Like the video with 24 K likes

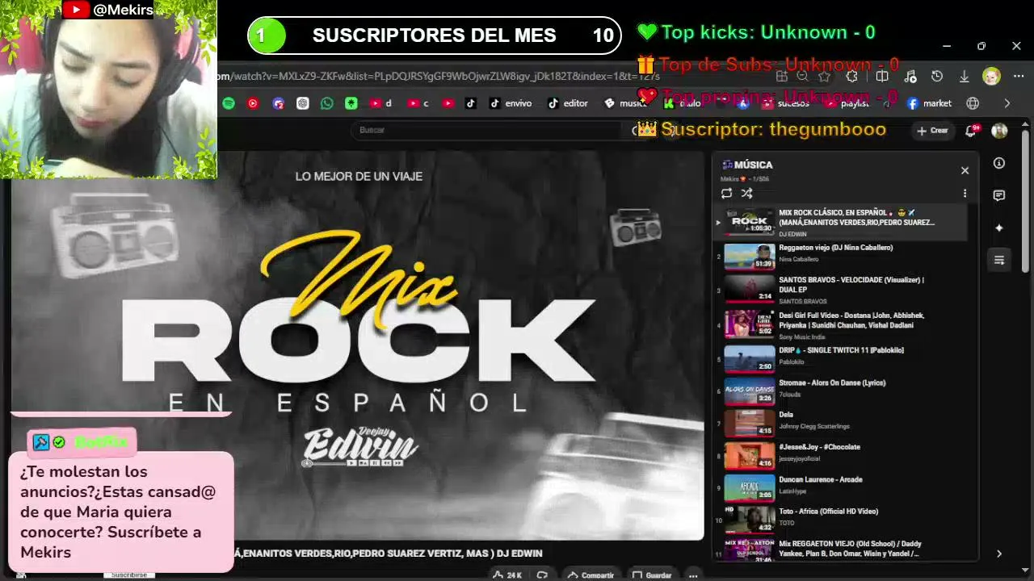(x=509, y=575)
